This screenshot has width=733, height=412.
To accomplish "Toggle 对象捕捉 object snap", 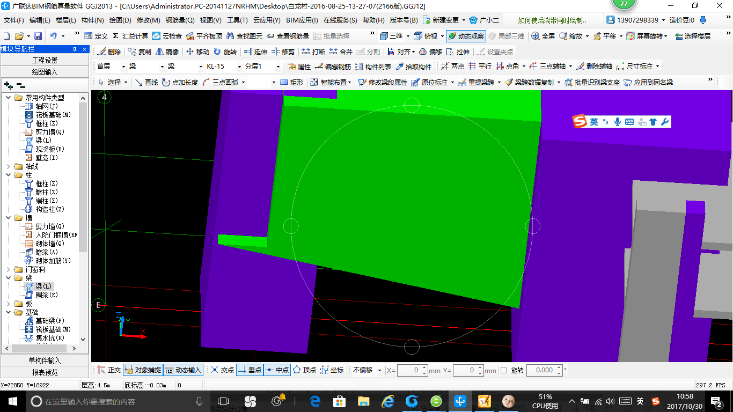I will (x=143, y=370).
